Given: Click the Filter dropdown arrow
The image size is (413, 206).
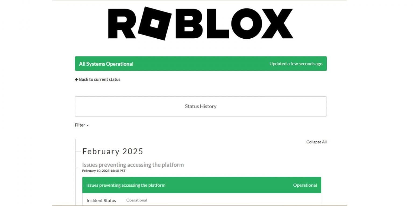Looking at the screenshot, I should point(86,125).
